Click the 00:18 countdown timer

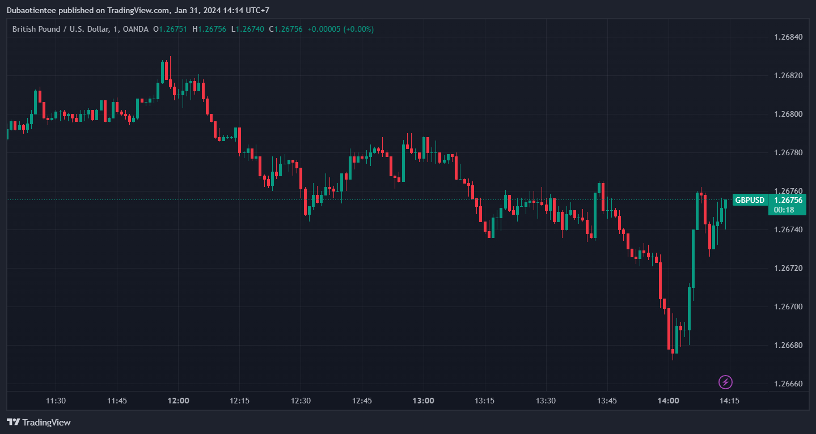tap(783, 210)
